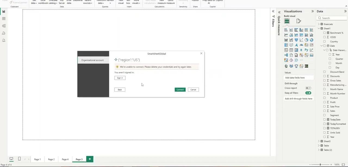Screen dimensions: 348x167
Task: Switch to Page 1 tab
Action: click(x=37, y=159)
